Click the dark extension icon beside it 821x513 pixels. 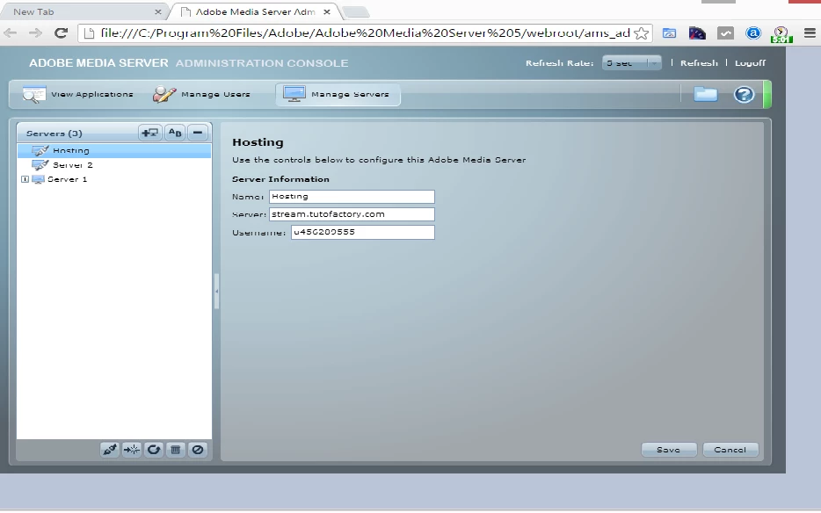click(697, 33)
